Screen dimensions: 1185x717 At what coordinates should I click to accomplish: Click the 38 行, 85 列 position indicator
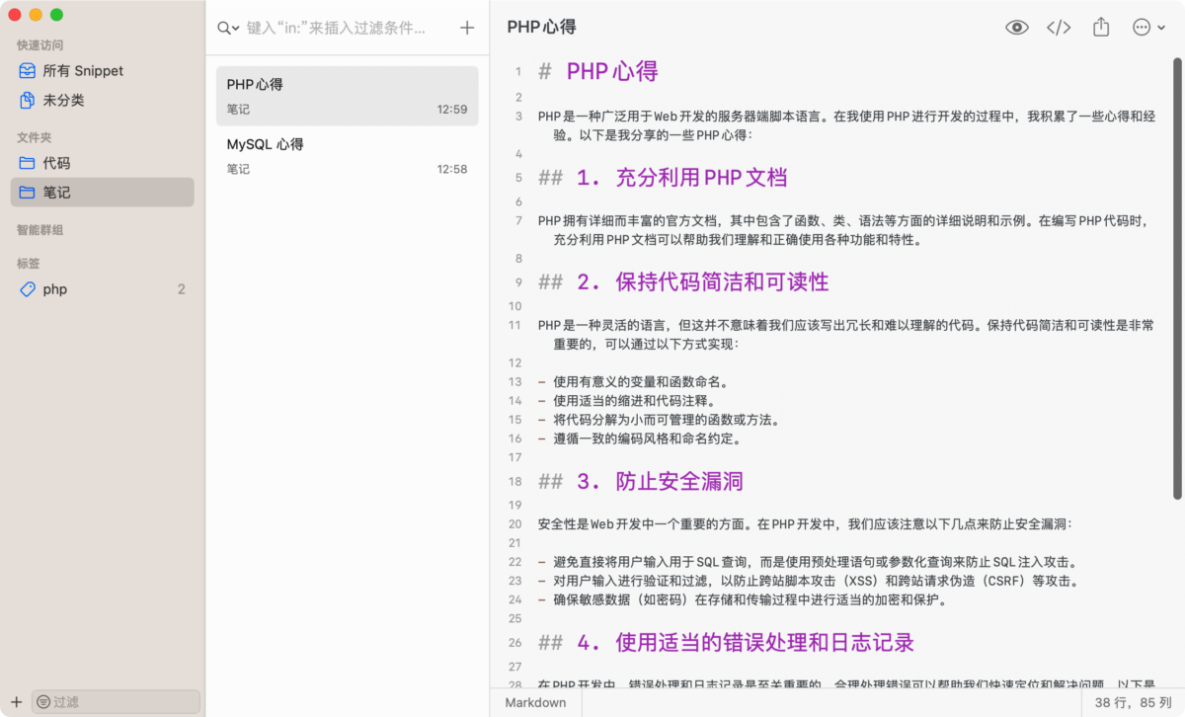(1133, 703)
